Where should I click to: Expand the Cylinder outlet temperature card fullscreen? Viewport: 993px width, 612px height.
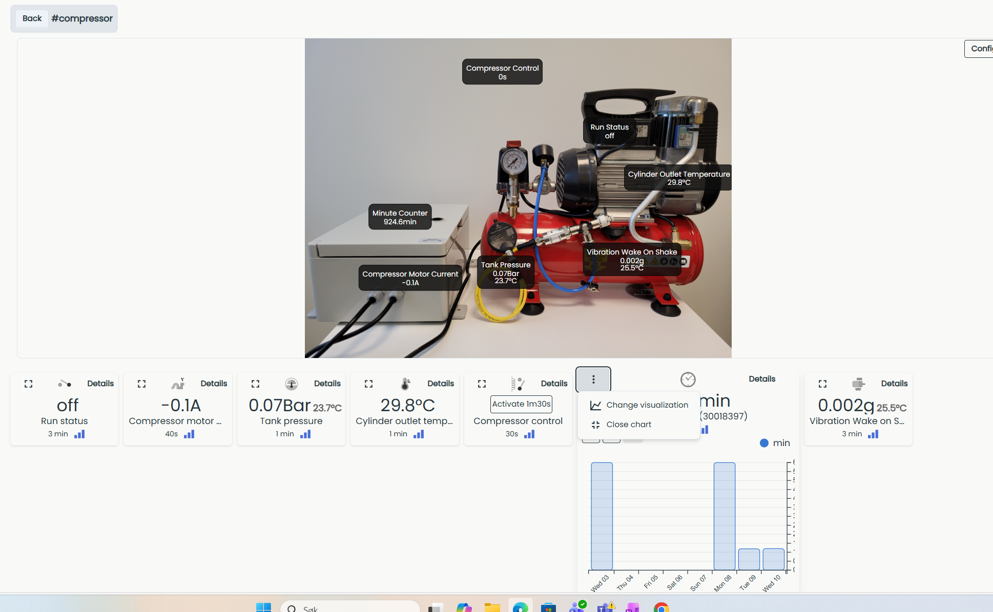tap(368, 384)
